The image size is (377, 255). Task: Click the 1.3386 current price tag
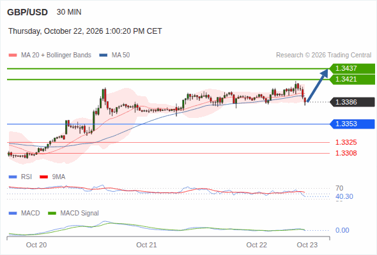click(352, 102)
